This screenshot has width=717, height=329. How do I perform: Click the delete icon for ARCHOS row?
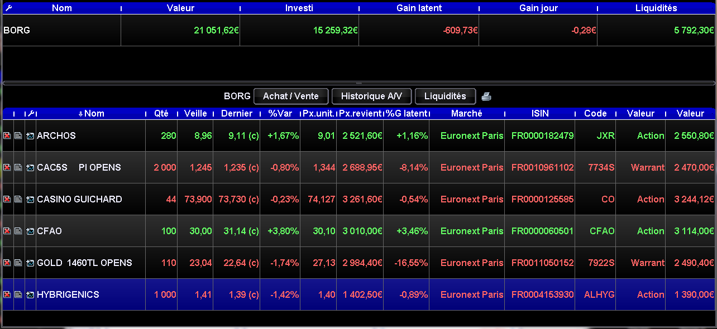(x=7, y=136)
